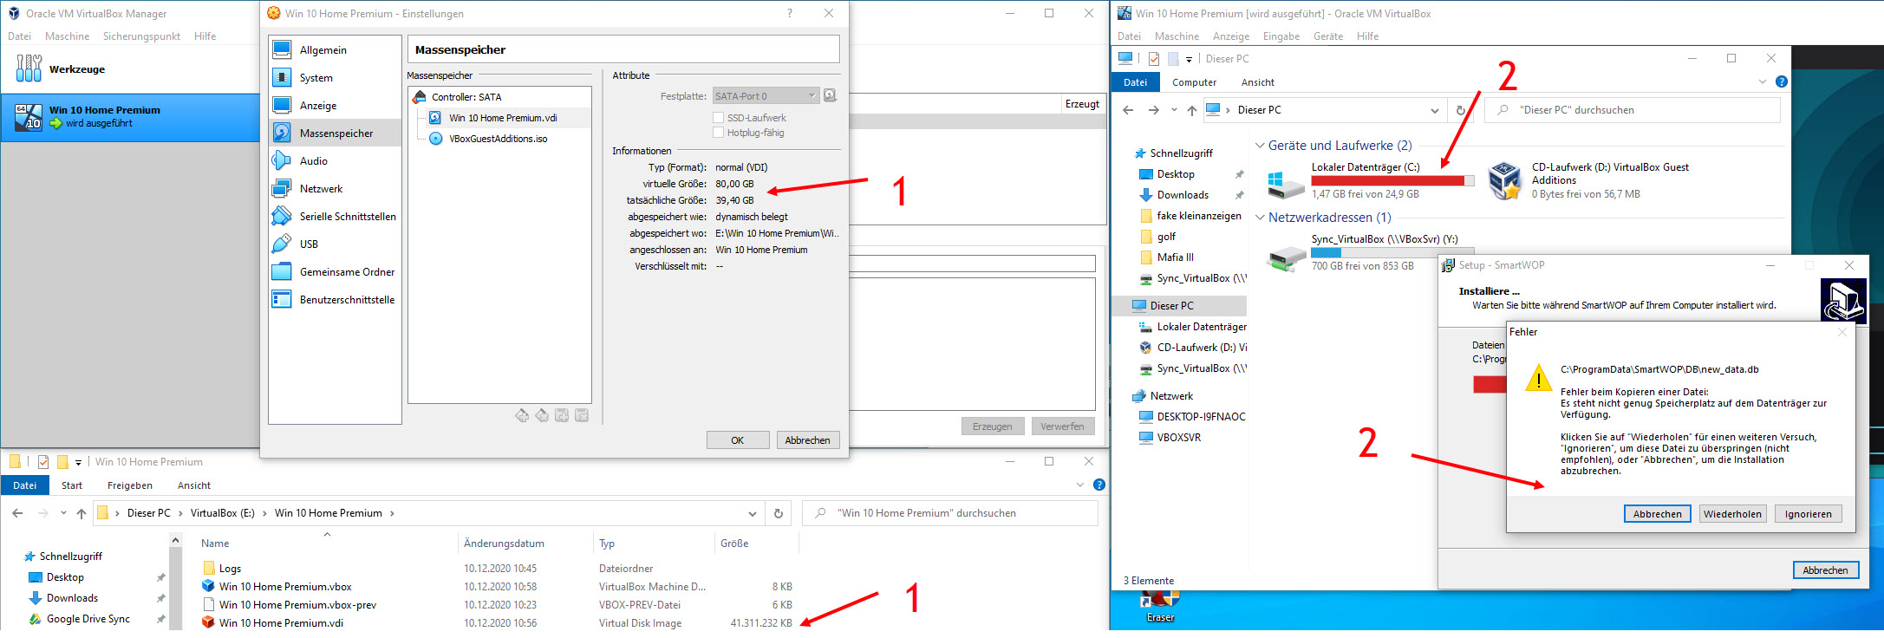Click Erzeugen button in VirtualBox Manager
1884x638 pixels.
pyautogui.click(x=992, y=426)
